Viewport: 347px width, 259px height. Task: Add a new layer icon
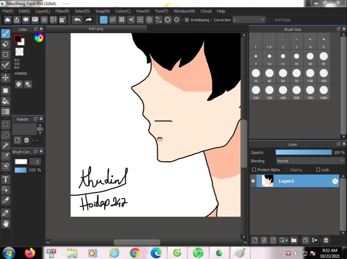point(255,240)
